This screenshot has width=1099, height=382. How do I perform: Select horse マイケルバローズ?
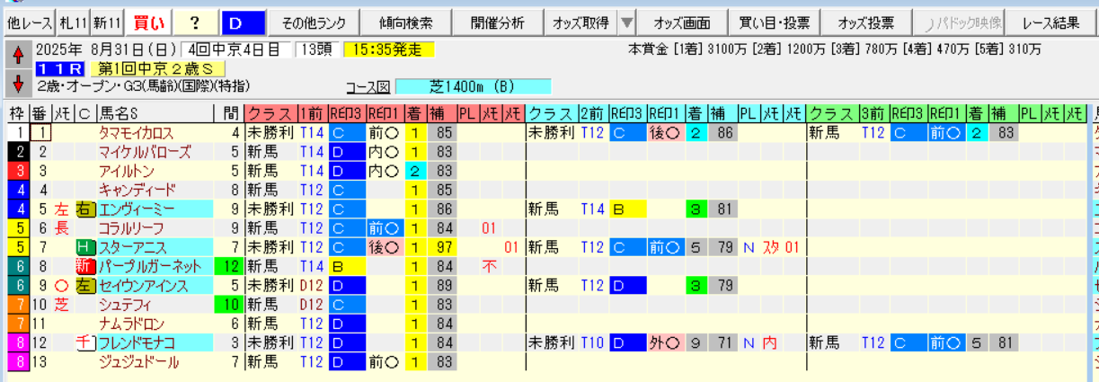pos(144,152)
